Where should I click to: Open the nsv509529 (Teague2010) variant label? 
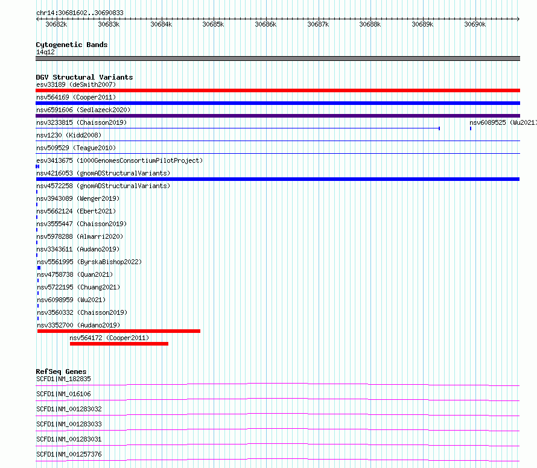tap(76, 148)
